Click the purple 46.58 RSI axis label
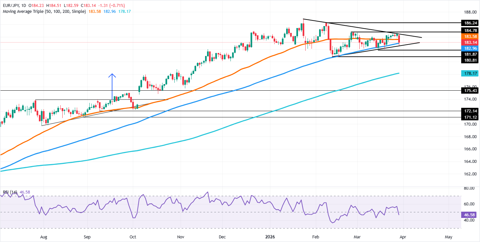 tap(469, 215)
